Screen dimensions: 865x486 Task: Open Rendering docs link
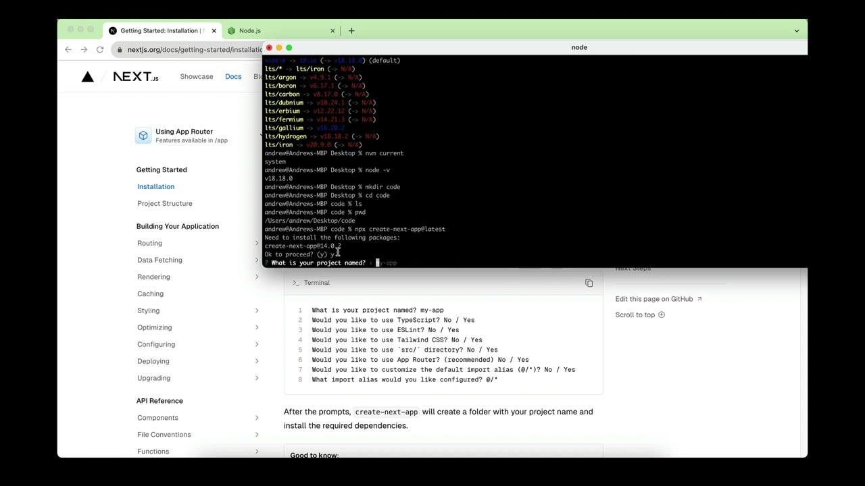click(x=154, y=277)
